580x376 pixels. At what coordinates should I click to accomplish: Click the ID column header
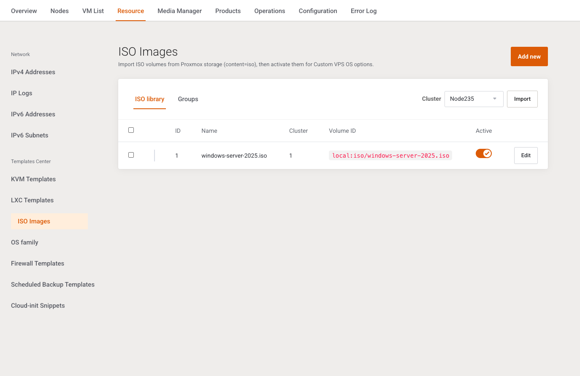click(178, 131)
